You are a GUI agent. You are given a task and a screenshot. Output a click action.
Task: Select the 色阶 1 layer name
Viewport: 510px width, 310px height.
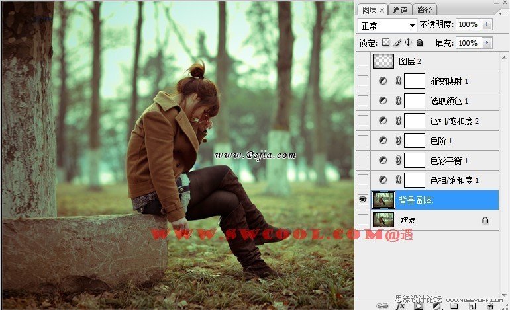click(x=441, y=141)
